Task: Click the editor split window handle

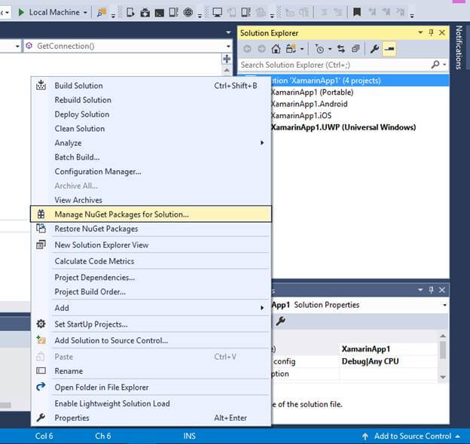Action: [227, 59]
